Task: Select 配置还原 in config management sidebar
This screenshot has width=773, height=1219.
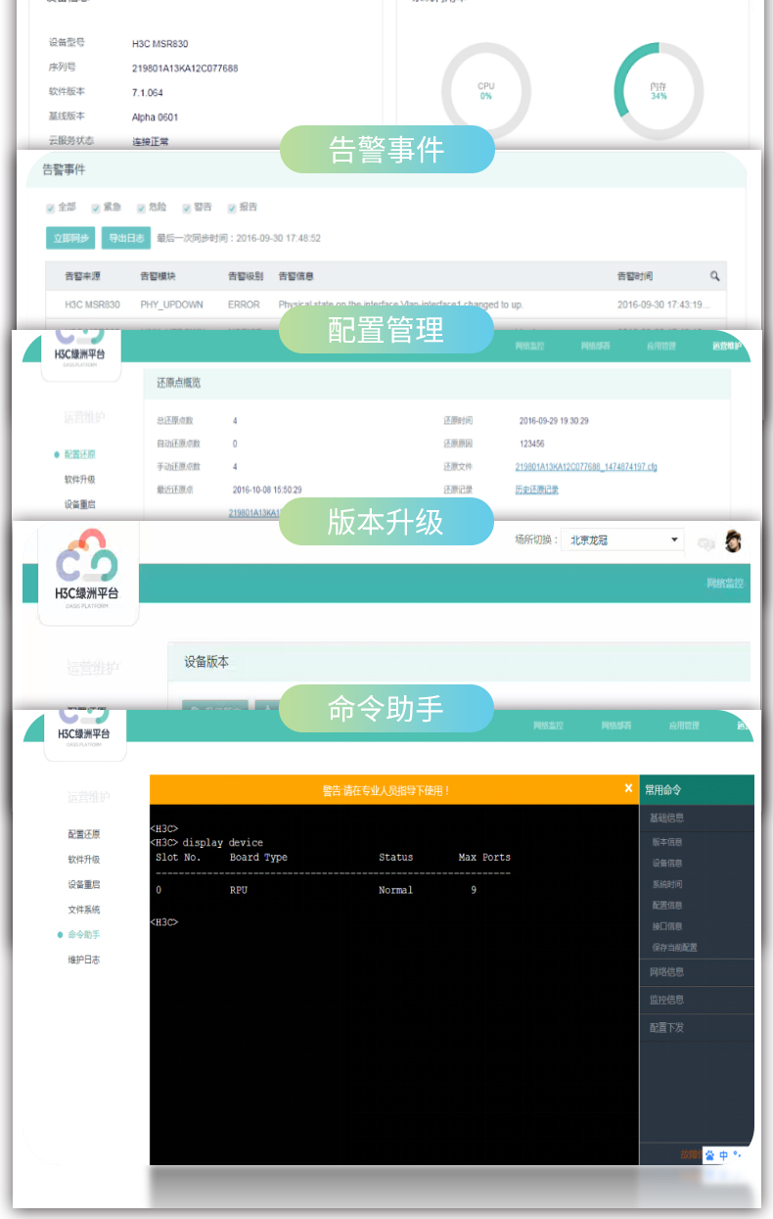Action: click(80, 454)
